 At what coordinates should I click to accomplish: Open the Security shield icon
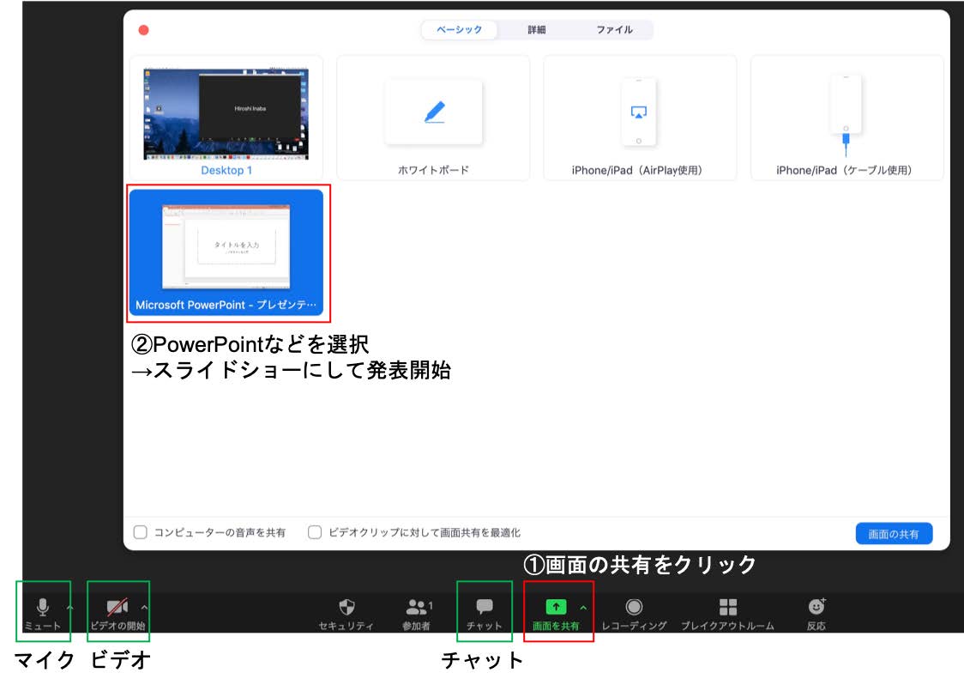[346, 607]
